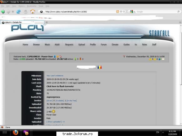The image size is (182, 136).
Task: Click the yellow warning messages icon
Action: (150, 59)
